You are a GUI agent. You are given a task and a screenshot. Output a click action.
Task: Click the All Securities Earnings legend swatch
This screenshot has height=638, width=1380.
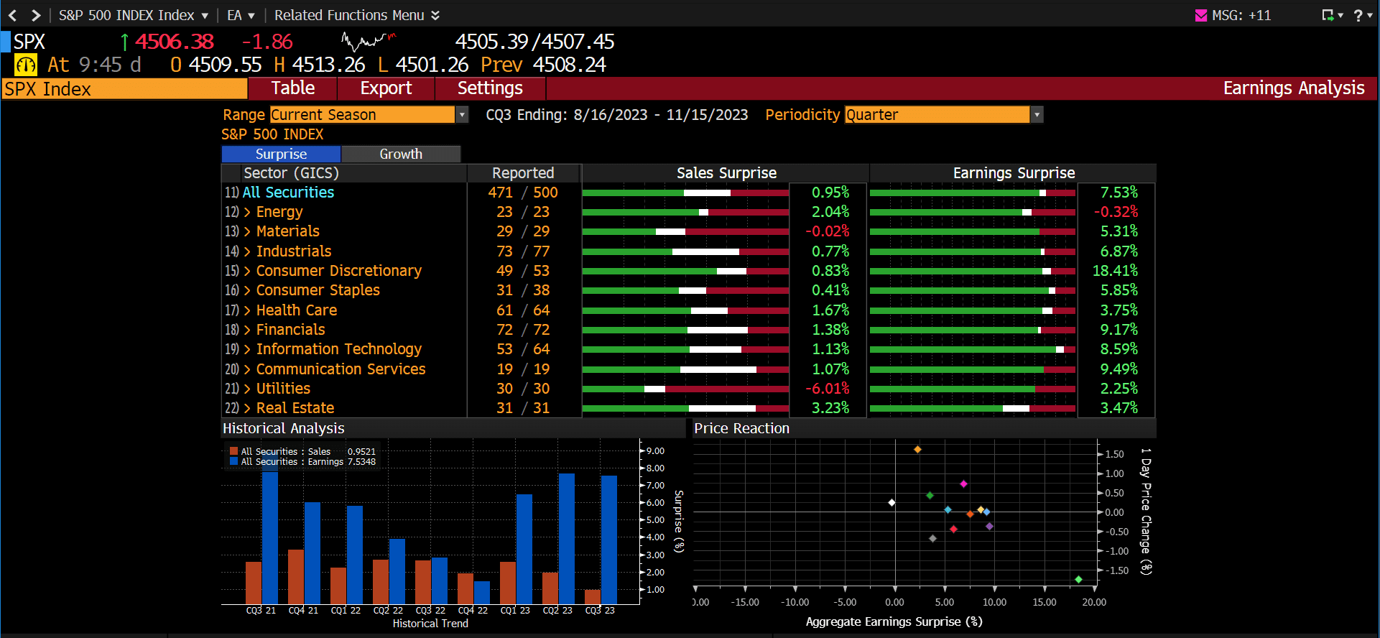(x=233, y=462)
